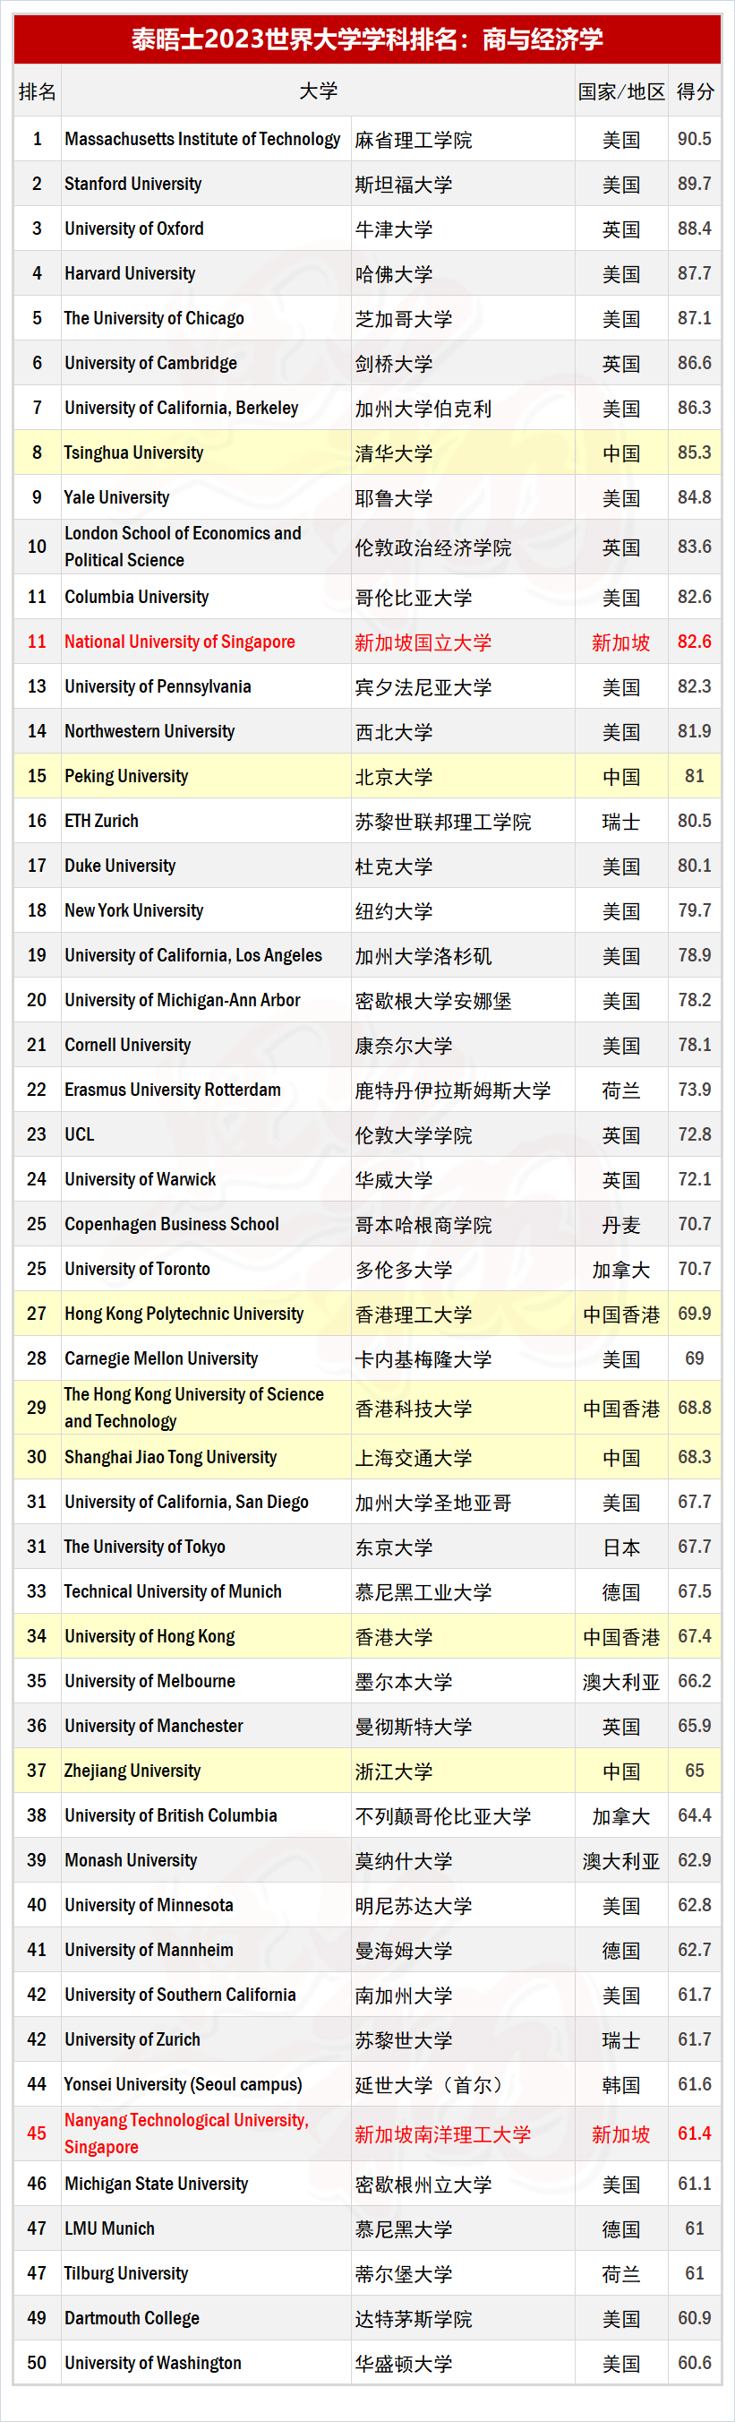Click University of Warwick name
This screenshot has width=735, height=2422.
(140, 1180)
